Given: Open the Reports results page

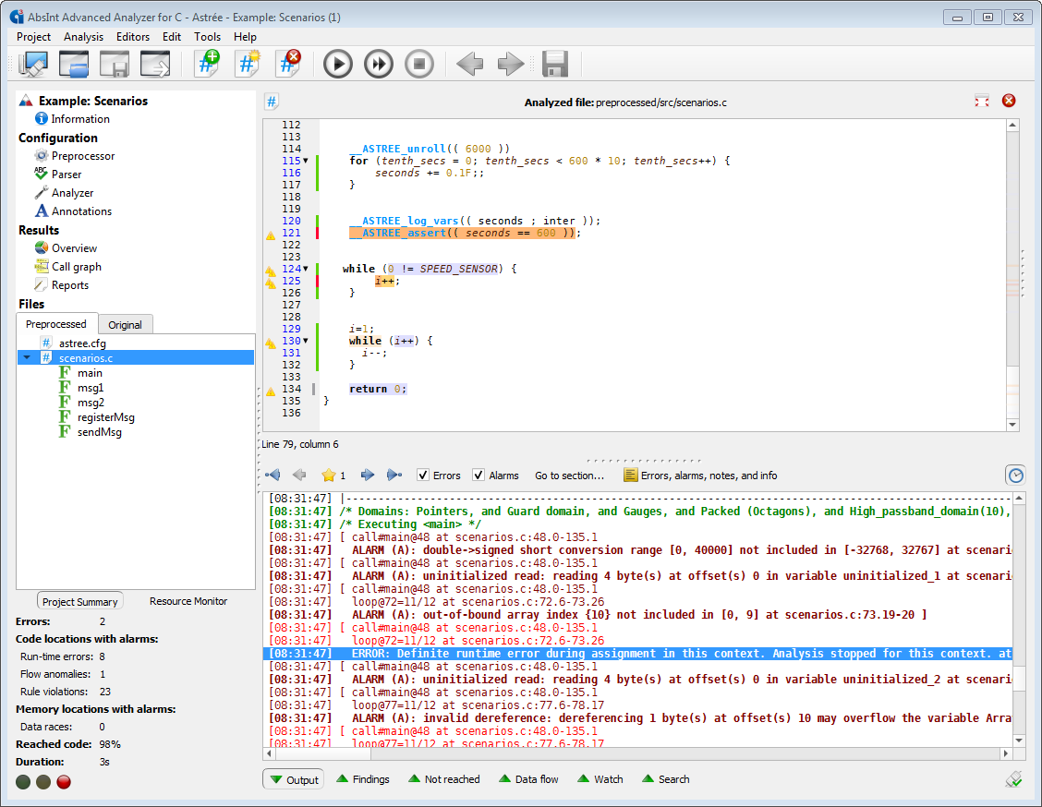Looking at the screenshot, I should tap(61, 285).
